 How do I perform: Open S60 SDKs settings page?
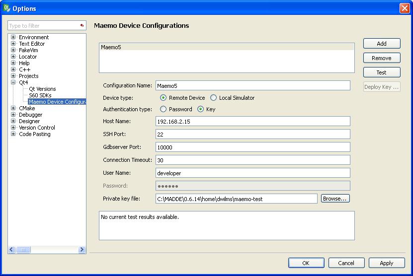[x=40, y=95]
